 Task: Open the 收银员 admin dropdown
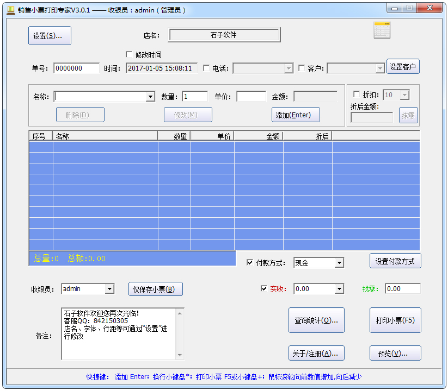click(x=109, y=289)
